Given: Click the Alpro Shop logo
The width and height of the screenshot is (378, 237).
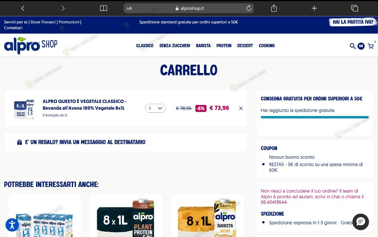Looking at the screenshot, I should point(31,45).
